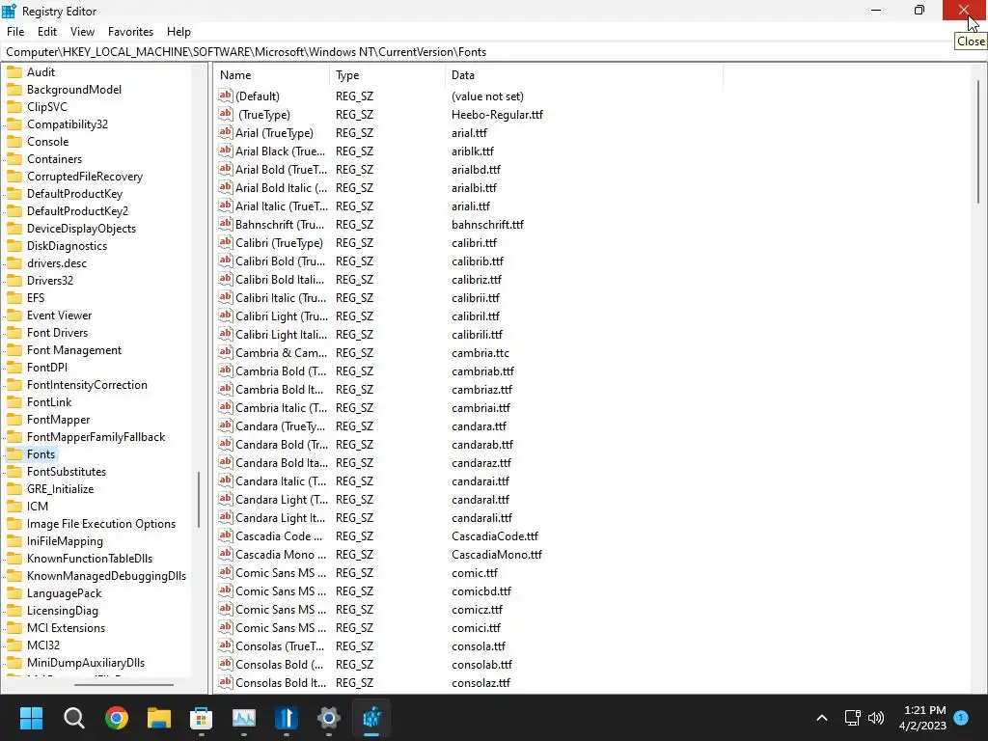Screen dimensions: 988x741
Task: Select the FontSubstitutes folder icon
Action: [x=14, y=471]
